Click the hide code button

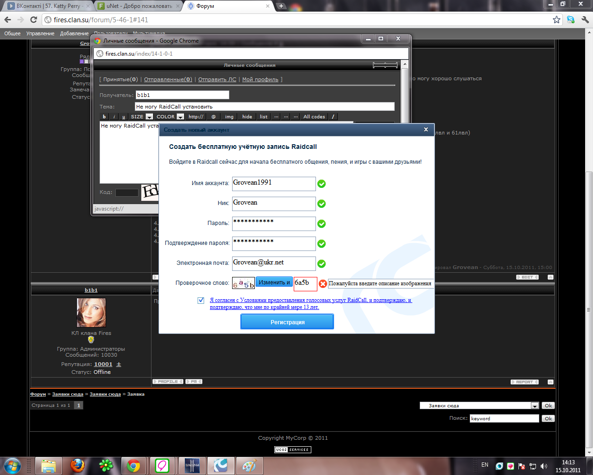click(247, 116)
